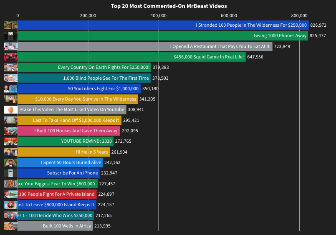Select the YOUTUBE REWIND: 2020 thumbnail

(x=10, y=142)
